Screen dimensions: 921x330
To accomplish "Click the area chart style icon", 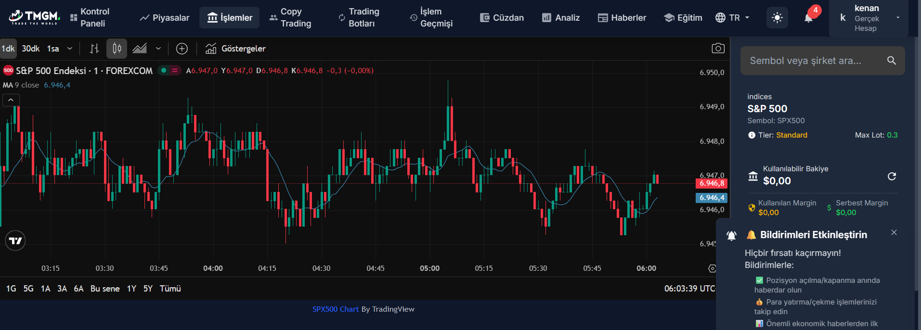I will point(140,49).
